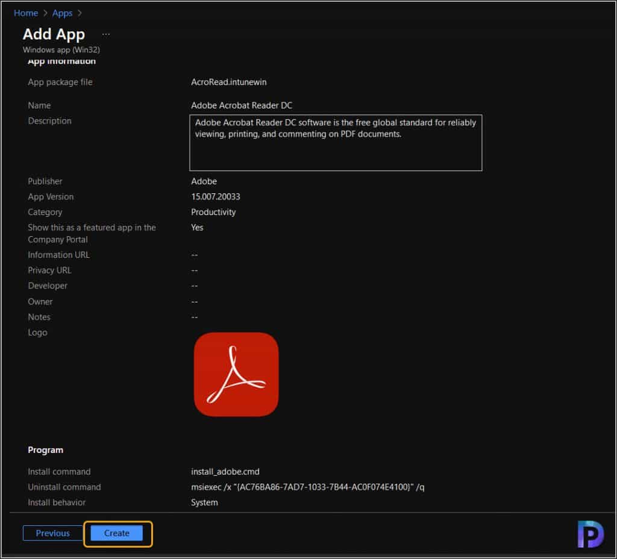The width and height of the screenshot is (617, 559).
Task: Click the Create button
Action: coord(116,533)
